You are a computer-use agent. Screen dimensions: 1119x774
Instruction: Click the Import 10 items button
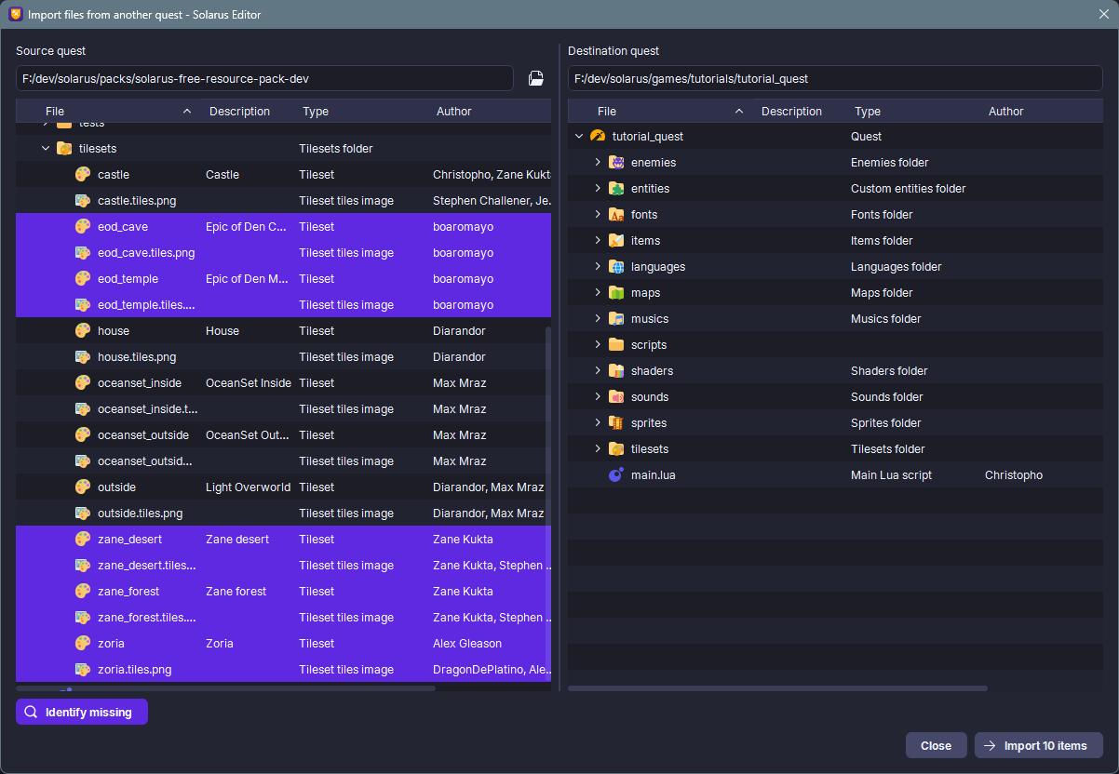pyautogui.click(x=1039, y=745)
